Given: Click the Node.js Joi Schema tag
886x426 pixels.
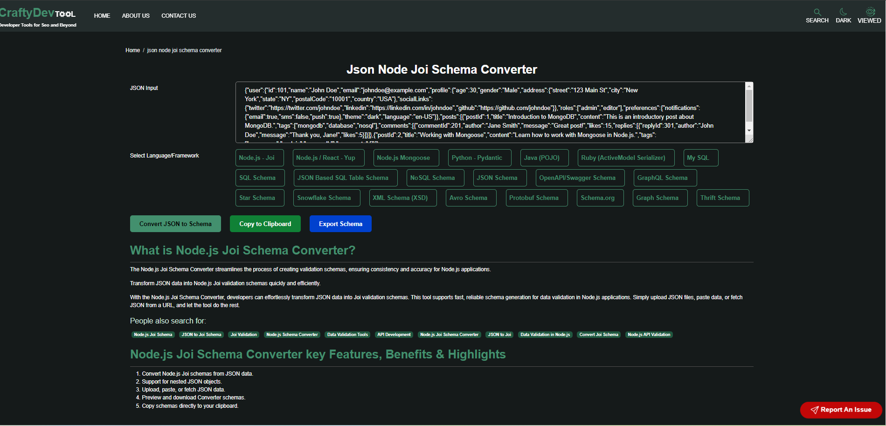Looking at the screenshot, I should click(153, 335).
